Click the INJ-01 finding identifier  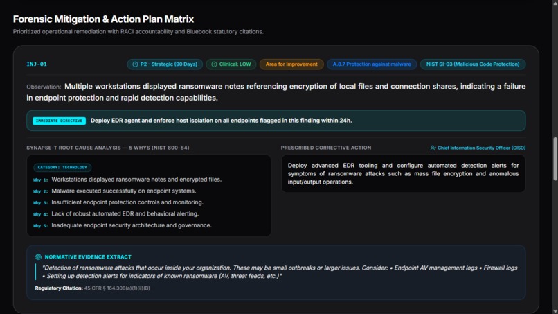pos(37,64)
